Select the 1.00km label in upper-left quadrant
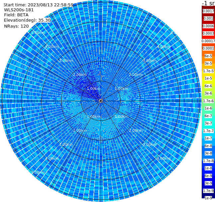This screenshot has width=215, height=202. [x=94, y=89]
